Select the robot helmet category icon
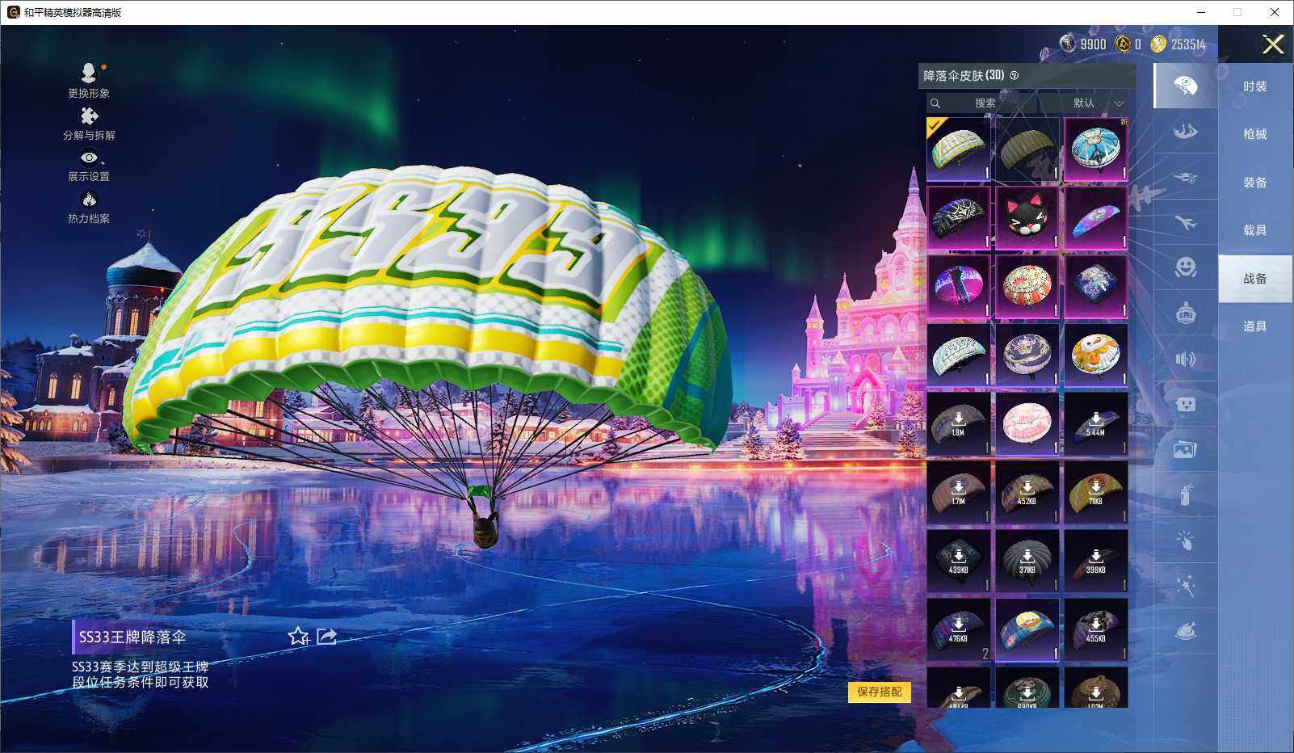This screenshot has height=753, width=1294. coord(1185,313)
